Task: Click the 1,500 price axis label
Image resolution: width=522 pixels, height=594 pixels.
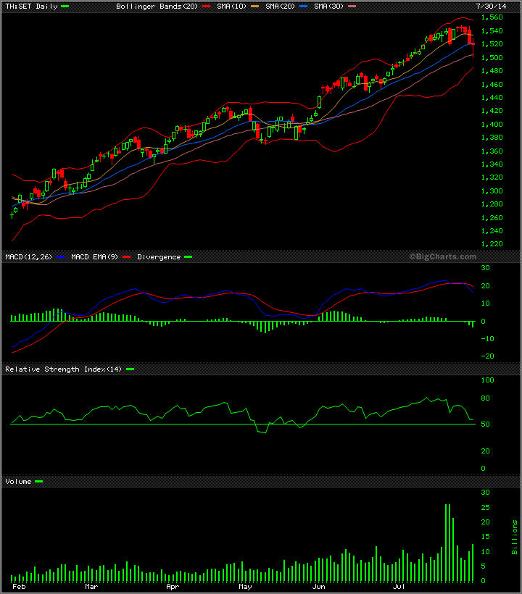Action: tap(492, 57)
